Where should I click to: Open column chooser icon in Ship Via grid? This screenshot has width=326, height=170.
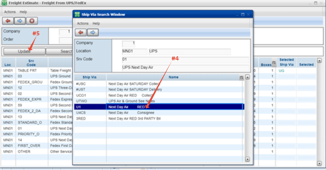[x=241, y=78]
